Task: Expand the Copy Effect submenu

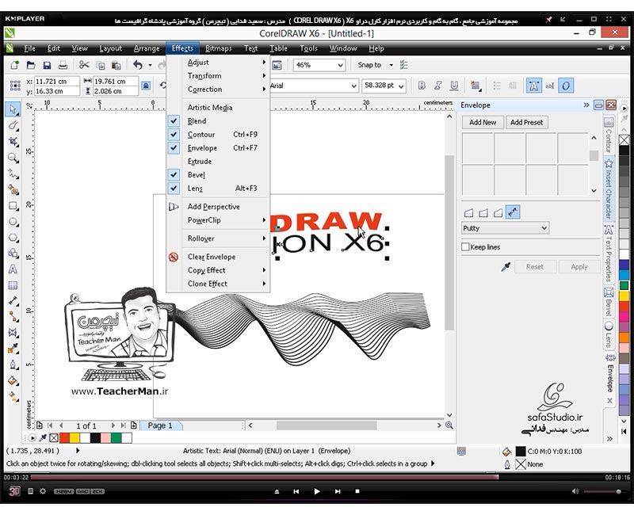Action: 219,270
